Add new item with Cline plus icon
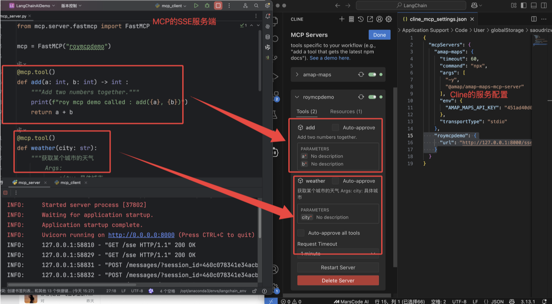The image size is (552, 304). [x=341, y=19]
